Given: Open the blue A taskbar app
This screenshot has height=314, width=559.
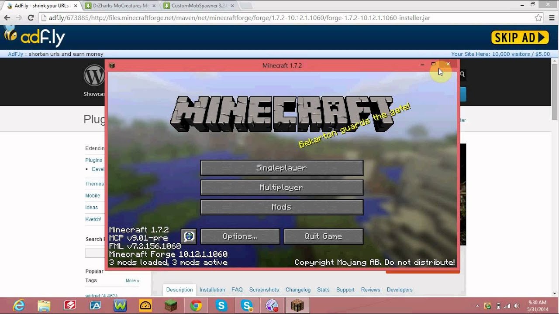Looking at the screenshot, I should click(x=95, y=306).
